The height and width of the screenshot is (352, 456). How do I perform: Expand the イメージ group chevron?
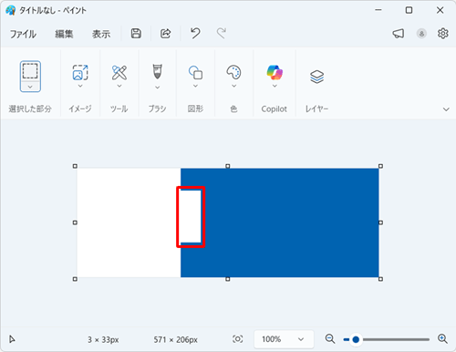[80, 86]
